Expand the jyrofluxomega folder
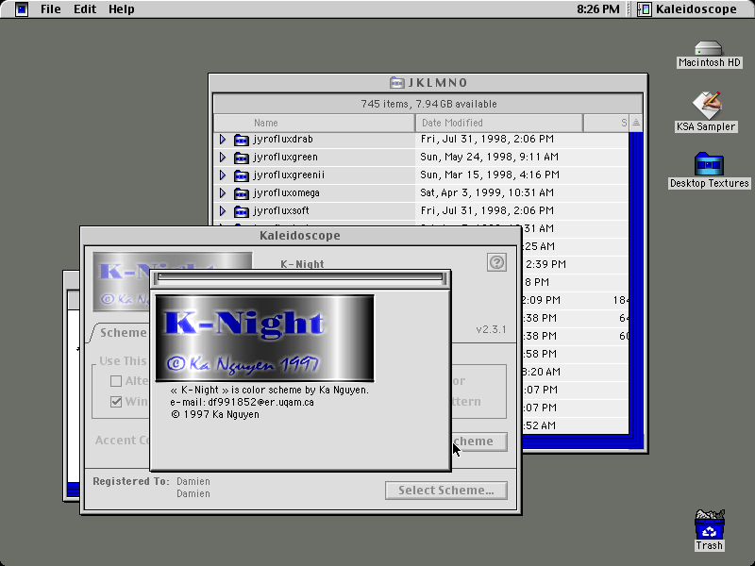 [x=223, y=193]
